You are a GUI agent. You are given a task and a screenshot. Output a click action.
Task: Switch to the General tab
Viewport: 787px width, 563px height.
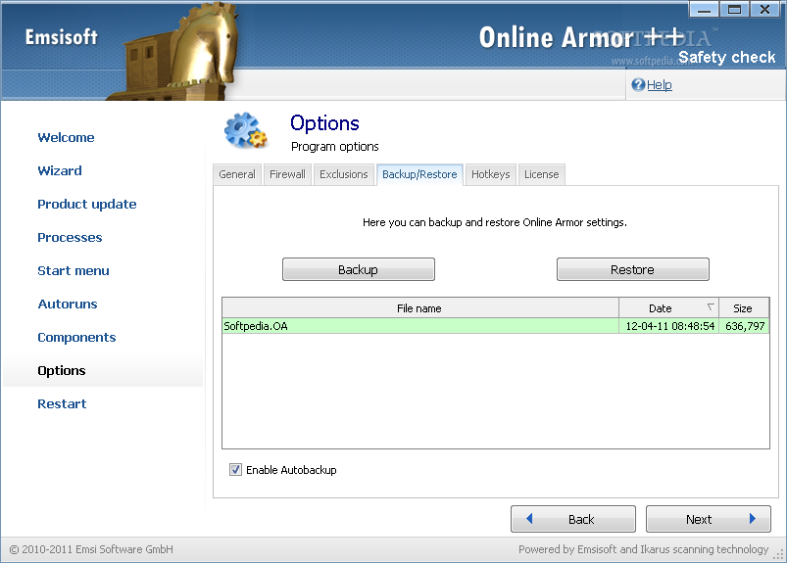pos(237,174)
